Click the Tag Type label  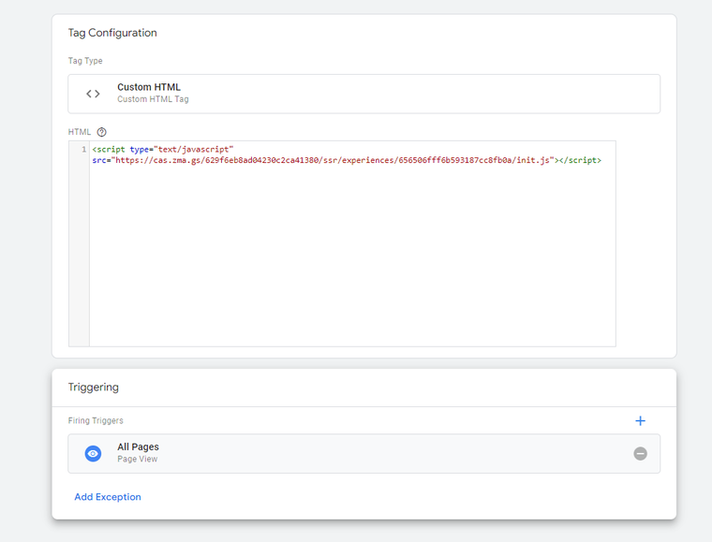pyautogui.click(x=85, y=61)
